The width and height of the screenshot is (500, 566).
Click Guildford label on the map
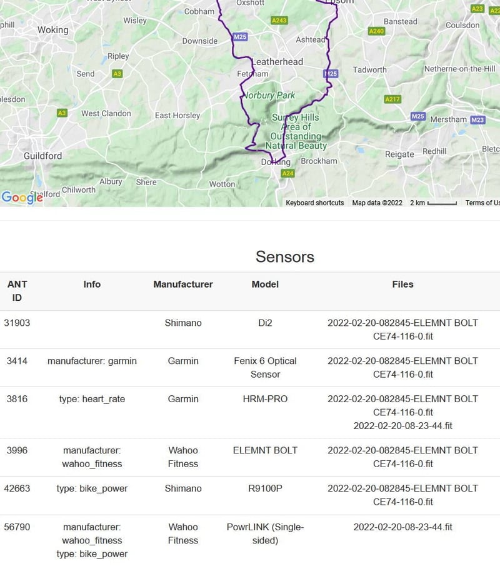pyautogui.click(x=42, y=156)
